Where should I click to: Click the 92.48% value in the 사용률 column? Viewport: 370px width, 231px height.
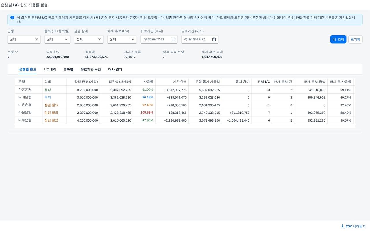pyautogui.click(x=148, y=105)
